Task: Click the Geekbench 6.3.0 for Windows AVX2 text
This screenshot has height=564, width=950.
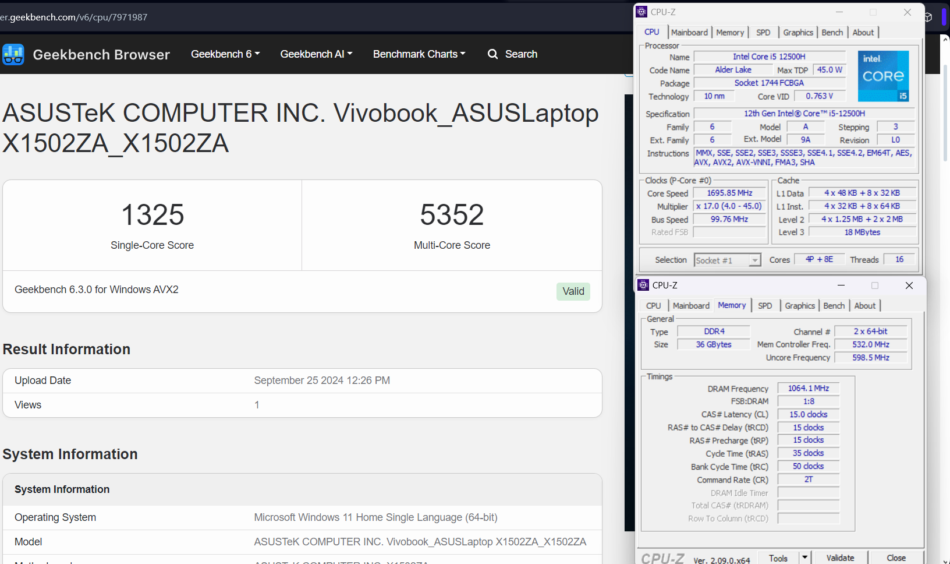Action: point(97,290)
